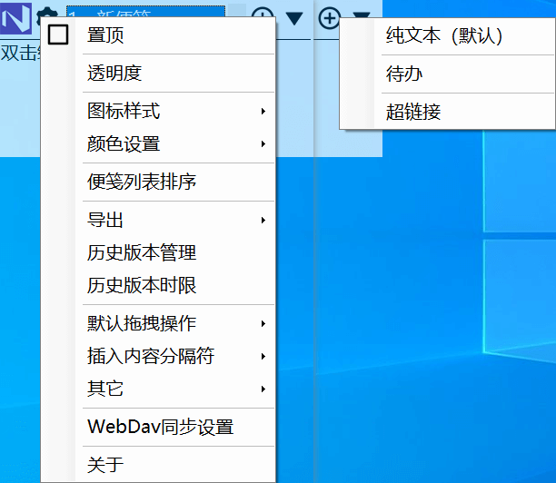
Task: Expand the 默认拖拽操作 submenu
Action: coord(158,323)
